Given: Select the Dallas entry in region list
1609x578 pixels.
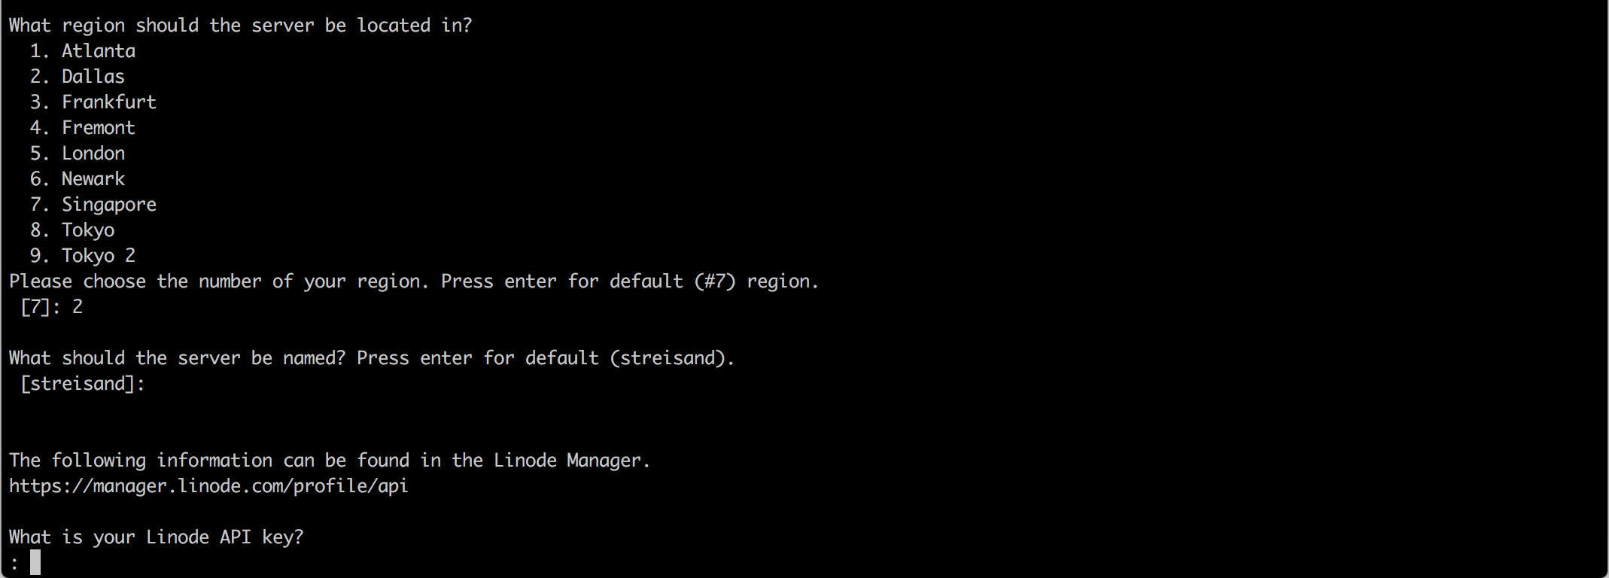Looking at the screenshot, I should (x=93, y=77).
